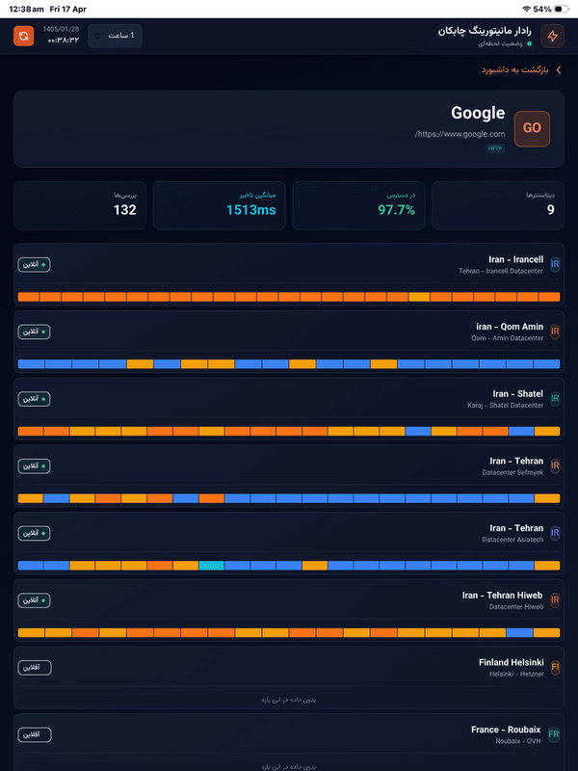Click the IR badge beside iran - Qom Amin
The image size is (578, 771).
tap(555, 332)
